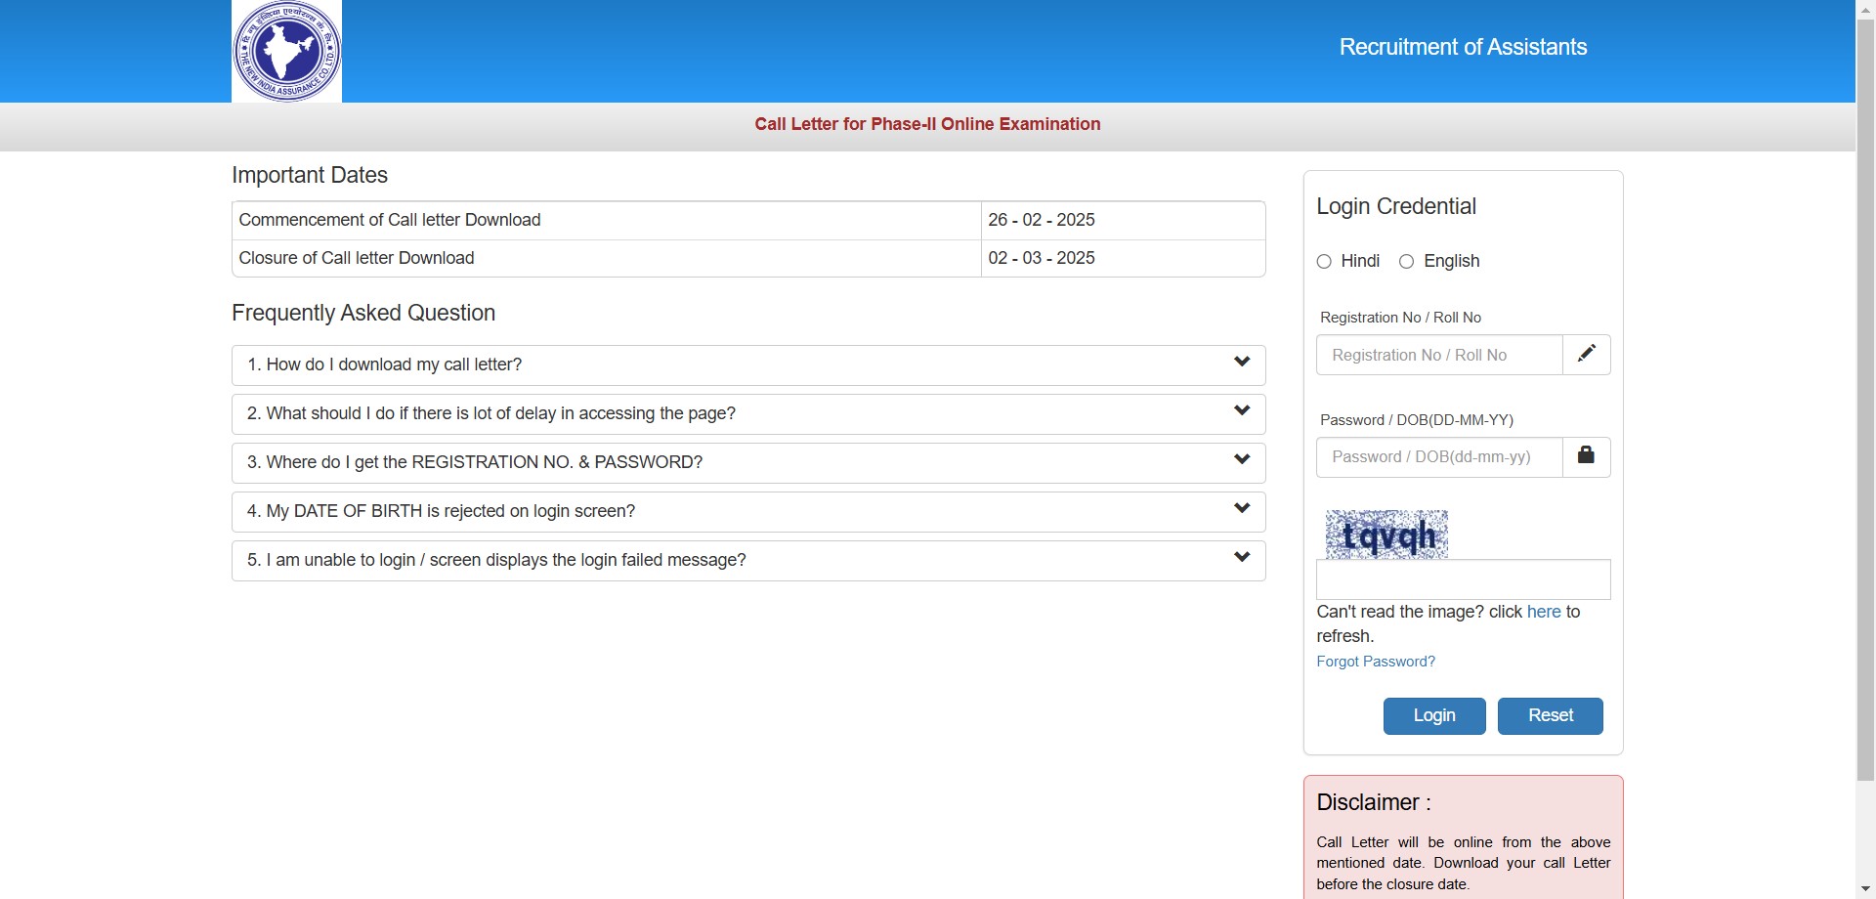Click 'here' link to refresh captcha
Image resolution: width=1876 pixels, height=899 pixels.
click(1543, 612)
